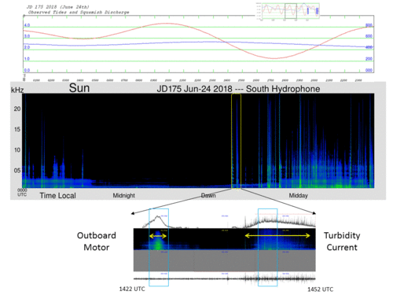Image resolution: width=393 pixels, height=295 pixels.
Task: Click the 'Midnight' time label
Action: tap(123, 195)
